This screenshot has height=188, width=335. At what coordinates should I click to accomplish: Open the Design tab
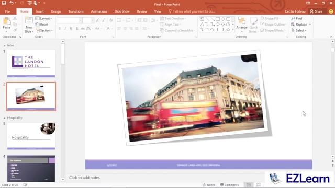click(x=56, y=11)
